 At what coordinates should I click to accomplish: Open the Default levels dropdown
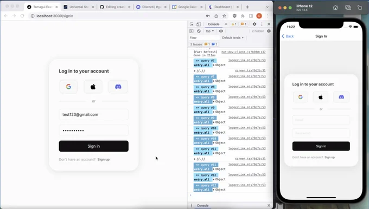233,37
